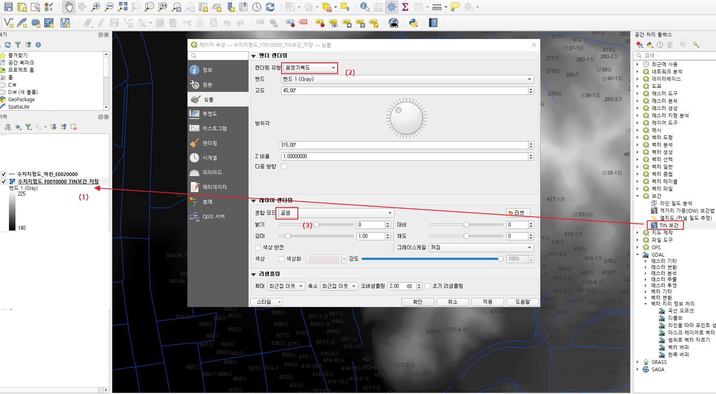716x394 pixels.
Task: Activate the Identify Features tool
Action: coord(365,7)
